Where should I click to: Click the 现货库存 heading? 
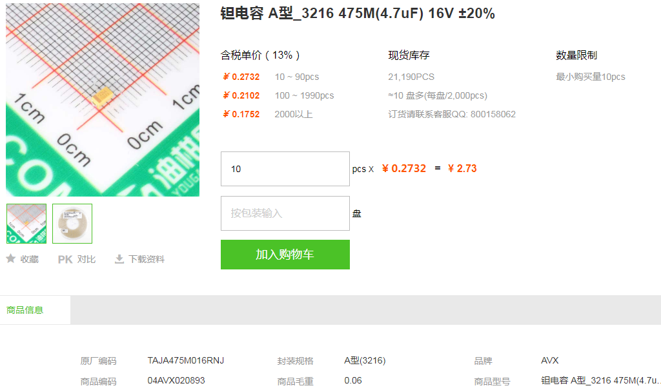click(409, 55)
